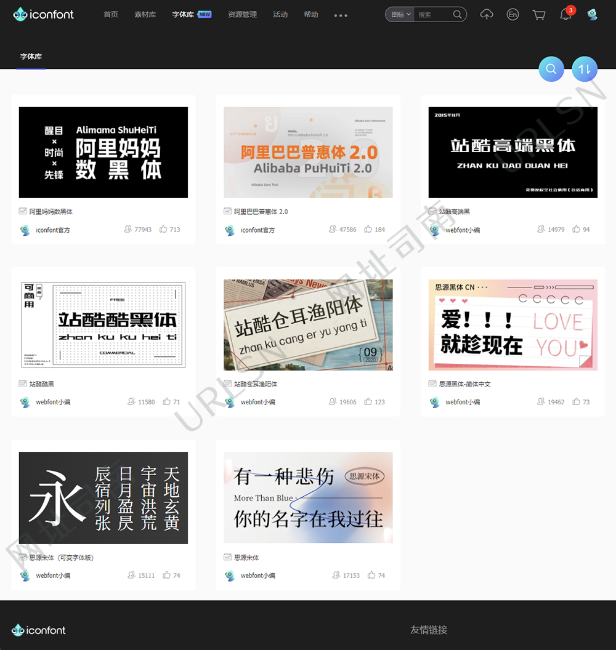Screen dimensions: 616x650
Task: Open the iconfont logo on the top left
Action: click(x=43, y=14)
